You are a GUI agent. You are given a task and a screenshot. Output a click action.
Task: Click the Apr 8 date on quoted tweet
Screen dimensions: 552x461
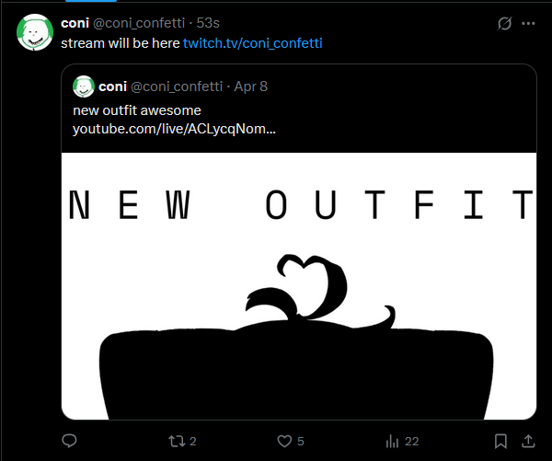click(254, 86)
